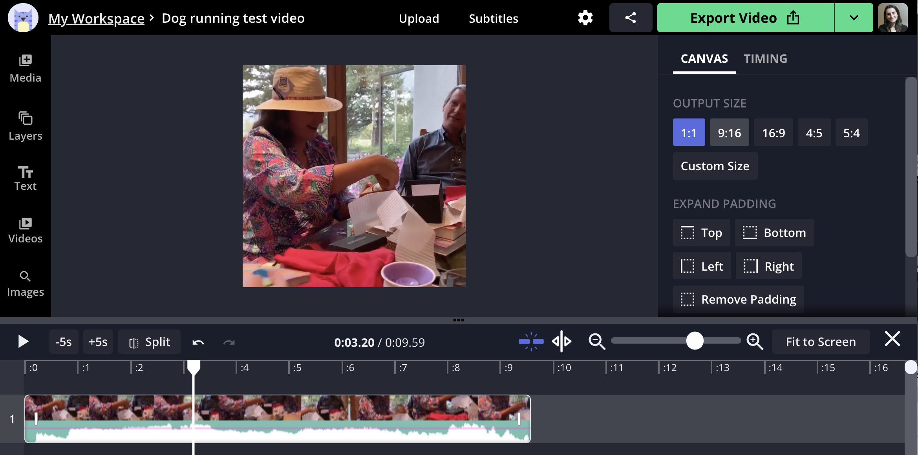Screen dimensions: 918x455
Task: Open the Subtitles menu
Action: point(493,18)
